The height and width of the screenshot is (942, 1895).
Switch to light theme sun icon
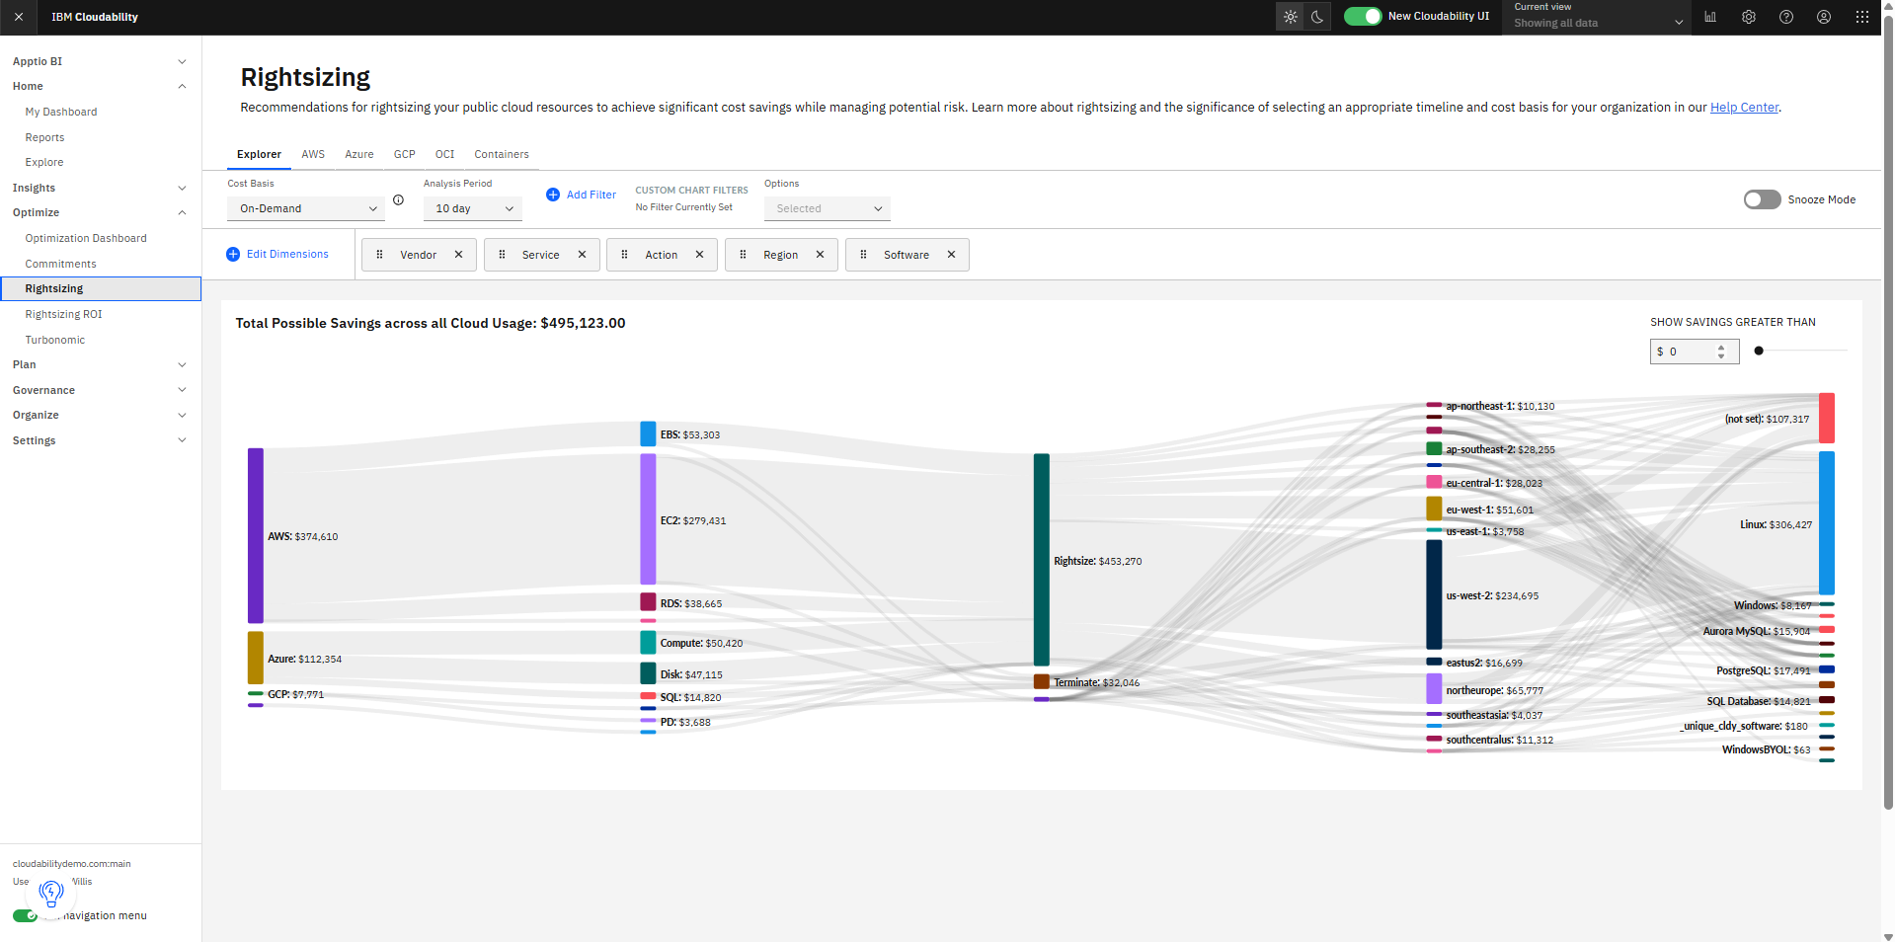(x=1291, y=17)
